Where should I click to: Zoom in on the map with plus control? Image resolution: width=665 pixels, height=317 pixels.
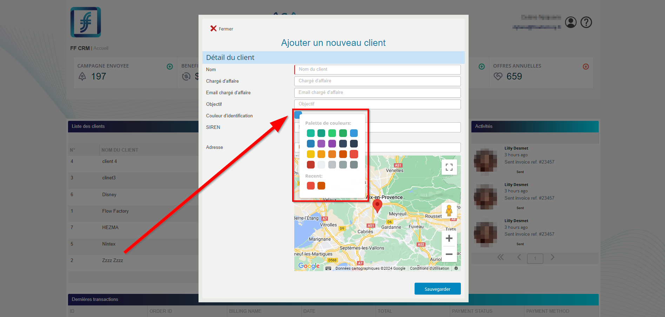(x=449, y=238)
